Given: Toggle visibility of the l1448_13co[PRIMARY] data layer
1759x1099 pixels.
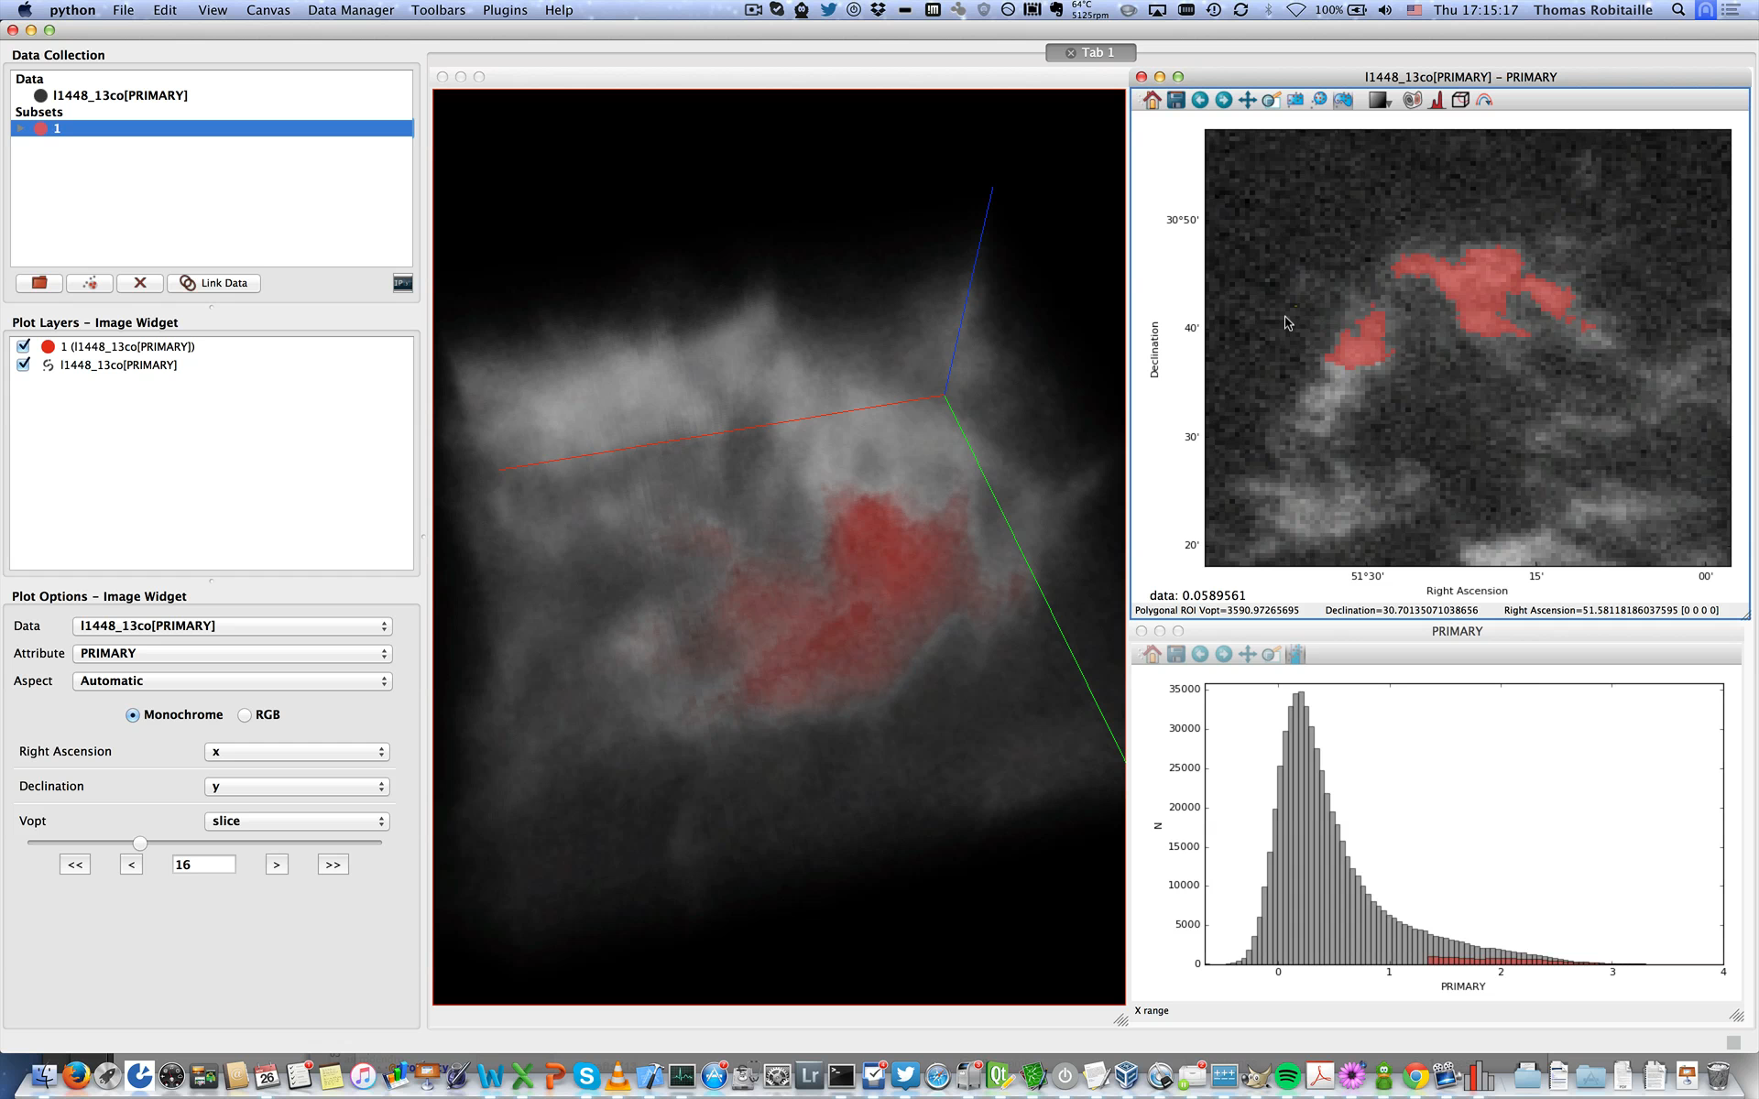Looking at the screenshot, I should [24, 365].
